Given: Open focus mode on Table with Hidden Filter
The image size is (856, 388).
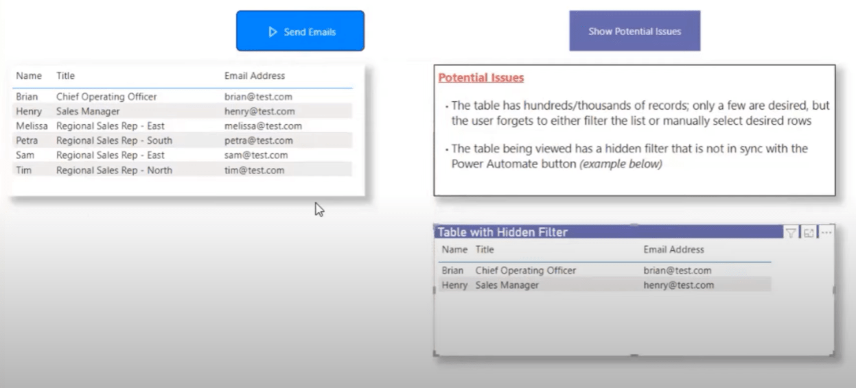Looking at the screenshot, I should tap(809, 233).
